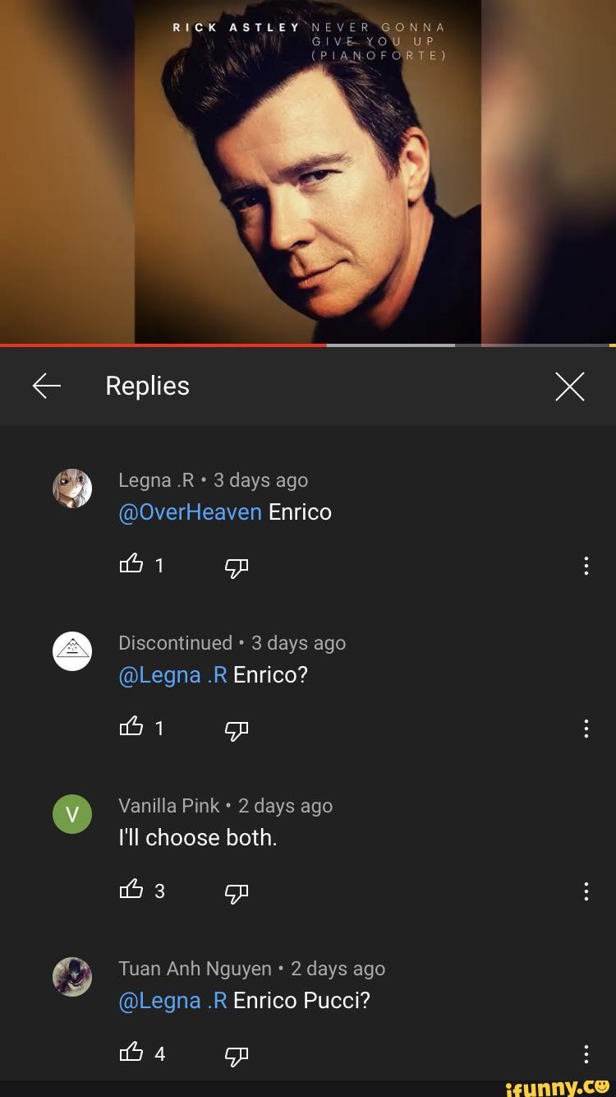Viewport: 616px width, 1097px height.
Task: Open more options for Tuan Anh Nguyen's reply
Action: [x=586, y=1054]
